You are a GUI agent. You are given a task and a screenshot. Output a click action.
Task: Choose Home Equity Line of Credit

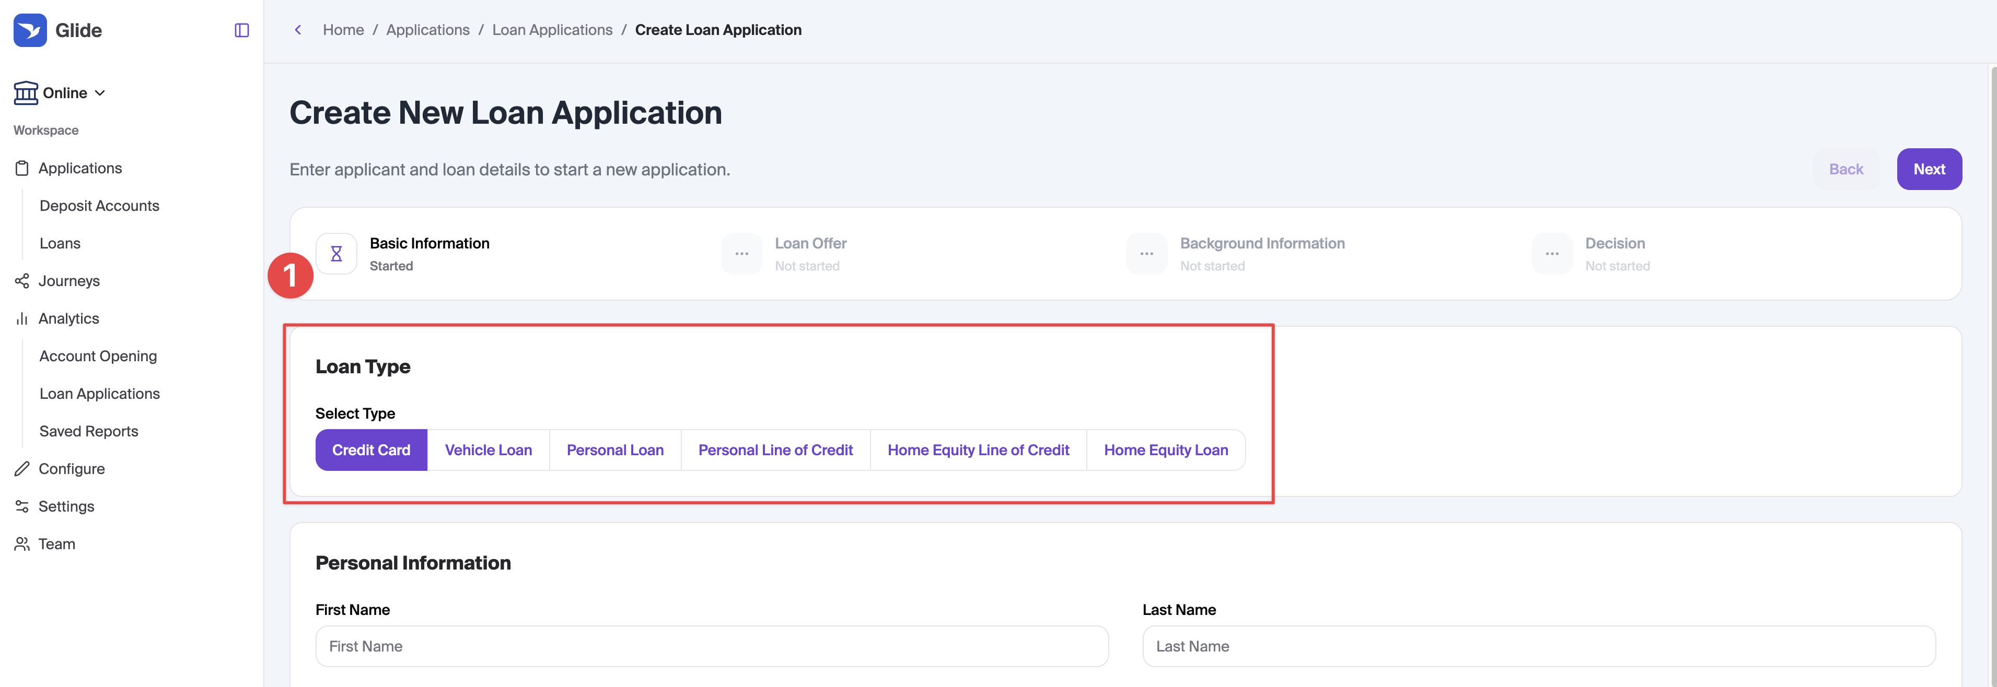(x=978, y=450)
